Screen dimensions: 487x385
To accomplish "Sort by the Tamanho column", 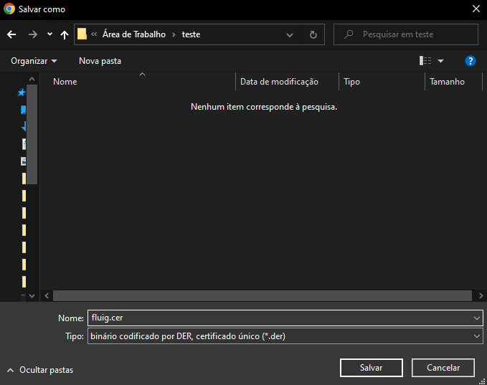I will (x=453, y=82).
